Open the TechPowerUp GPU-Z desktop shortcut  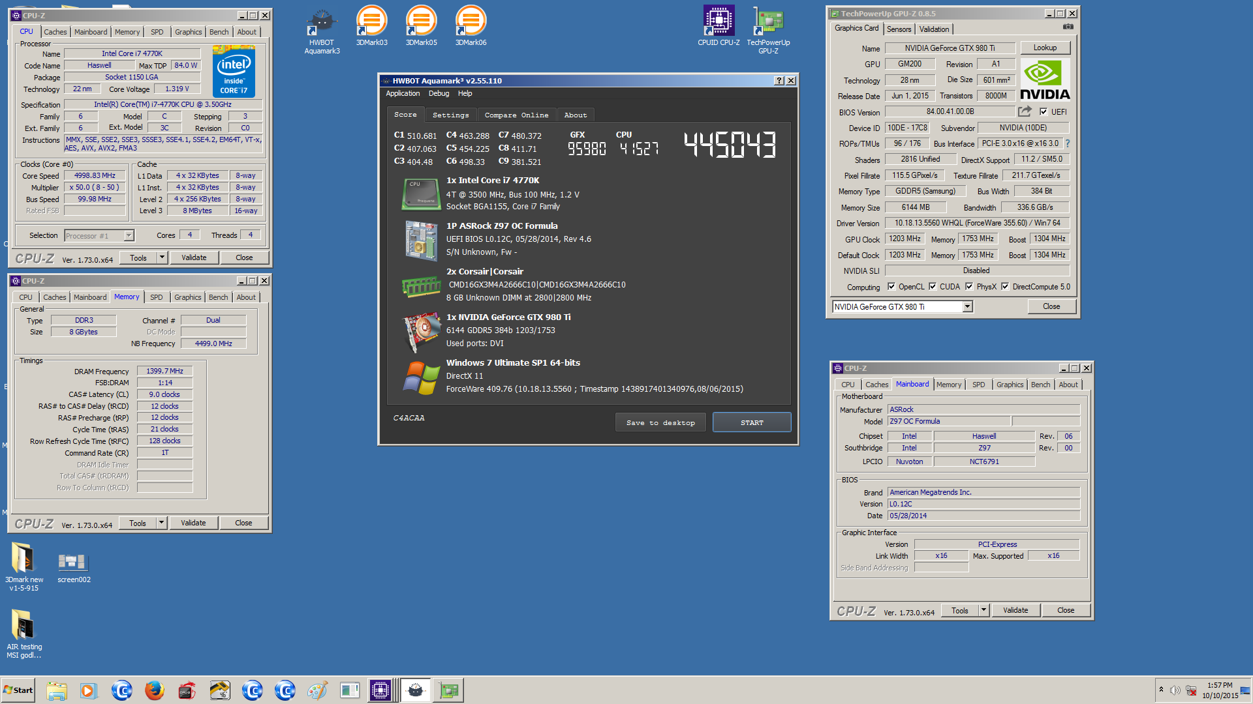768,31
